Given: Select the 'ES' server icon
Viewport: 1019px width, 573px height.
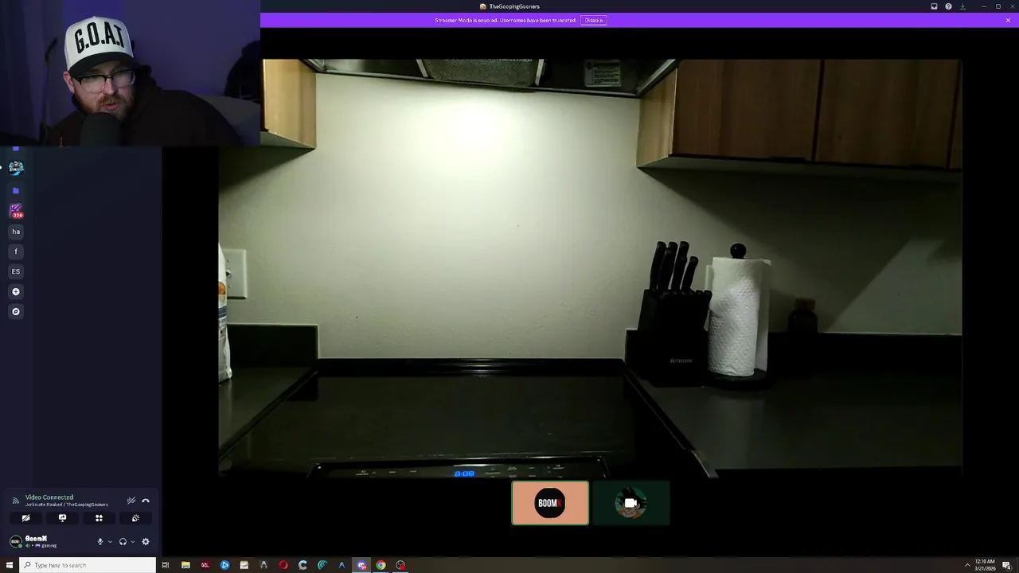Looking at the screenshot, I should [15, 271].
